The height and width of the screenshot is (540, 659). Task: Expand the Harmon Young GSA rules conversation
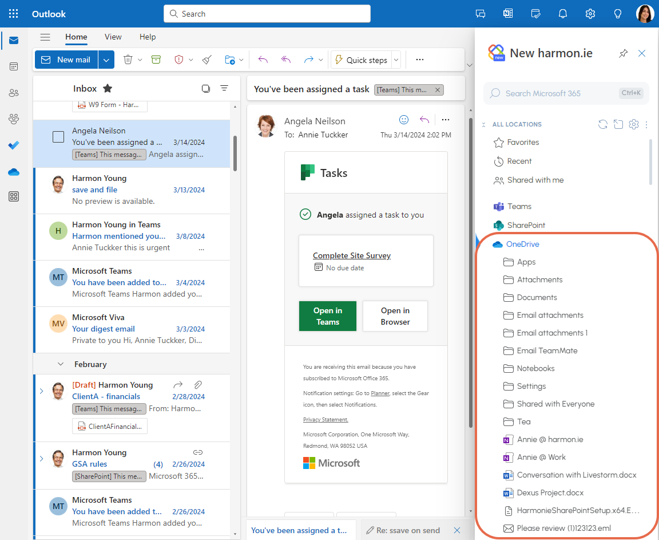point(41,458)
